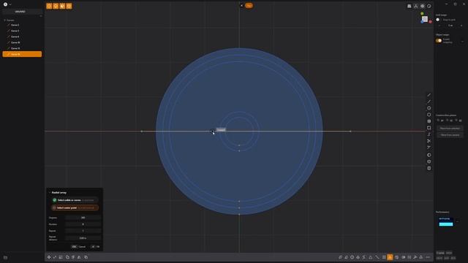Click the orange Select center point step

75,207
